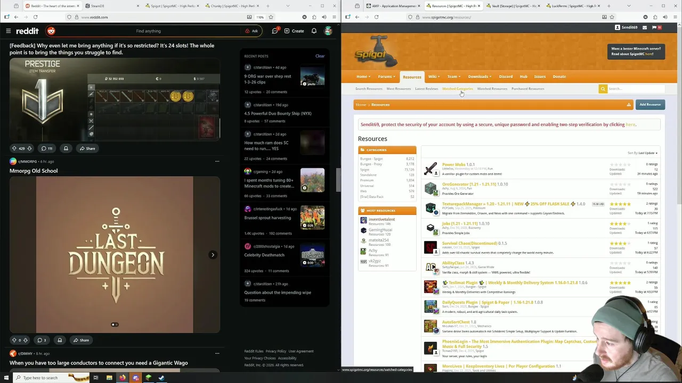Advance to next image in Last Dungeon gallery

(x=213, y=255)
